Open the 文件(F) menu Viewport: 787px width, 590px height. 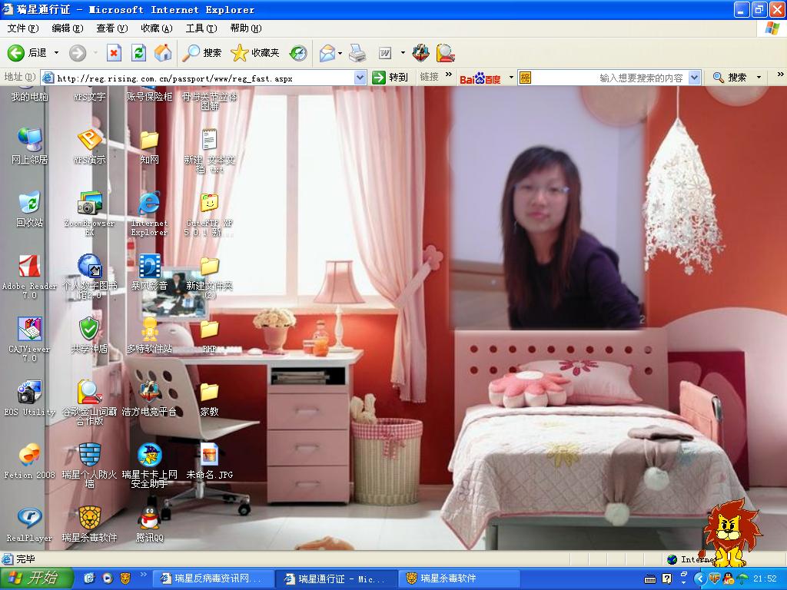coord(23,28)
